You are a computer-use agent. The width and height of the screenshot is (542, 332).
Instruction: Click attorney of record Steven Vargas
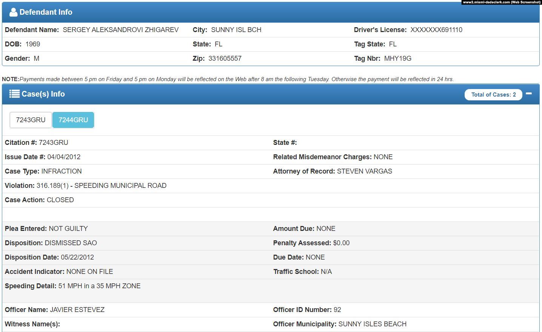[x=364, y=171]
